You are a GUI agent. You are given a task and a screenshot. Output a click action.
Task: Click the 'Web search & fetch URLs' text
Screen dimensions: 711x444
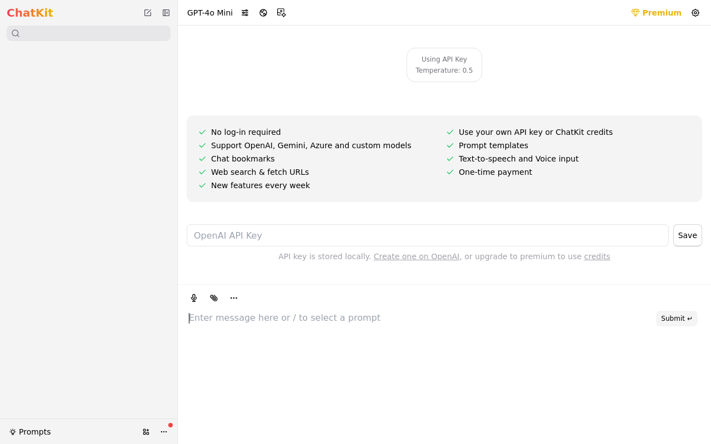260,172
